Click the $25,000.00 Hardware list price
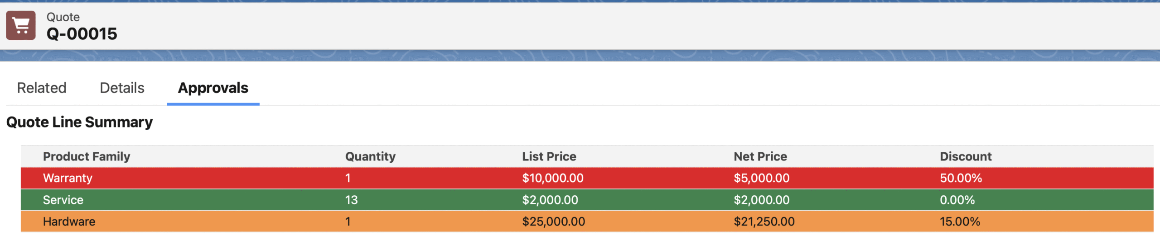 pos(553,221)
